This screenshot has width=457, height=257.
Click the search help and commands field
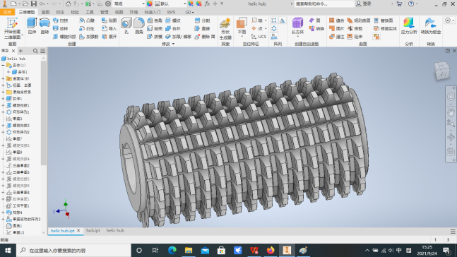(324, 4)
